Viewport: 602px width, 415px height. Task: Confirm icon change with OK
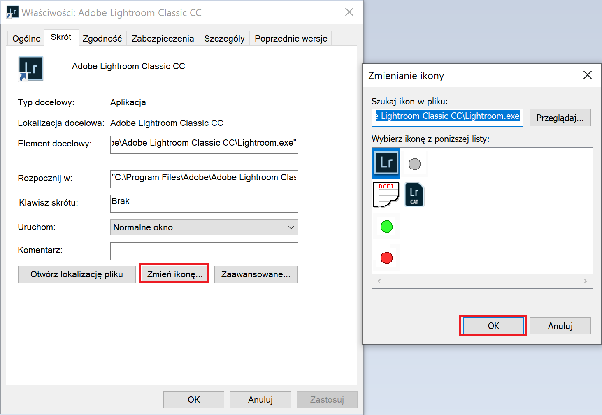[493, 326]
